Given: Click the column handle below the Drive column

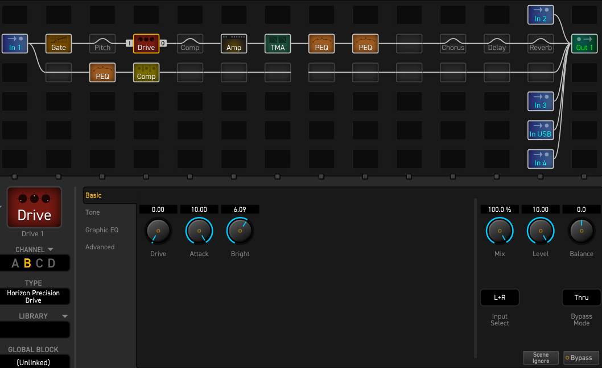Looking at the screenshot, I should point(146,176).
